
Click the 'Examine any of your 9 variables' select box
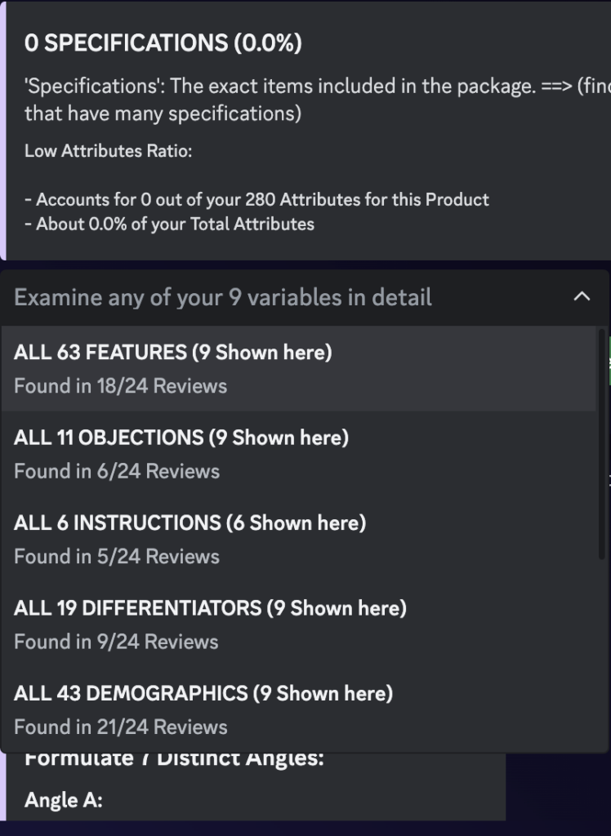click(305, 297)
